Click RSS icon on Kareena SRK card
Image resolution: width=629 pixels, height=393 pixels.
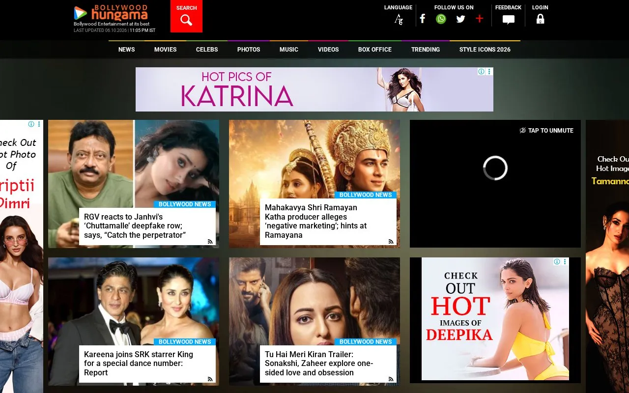pos(210,379)
